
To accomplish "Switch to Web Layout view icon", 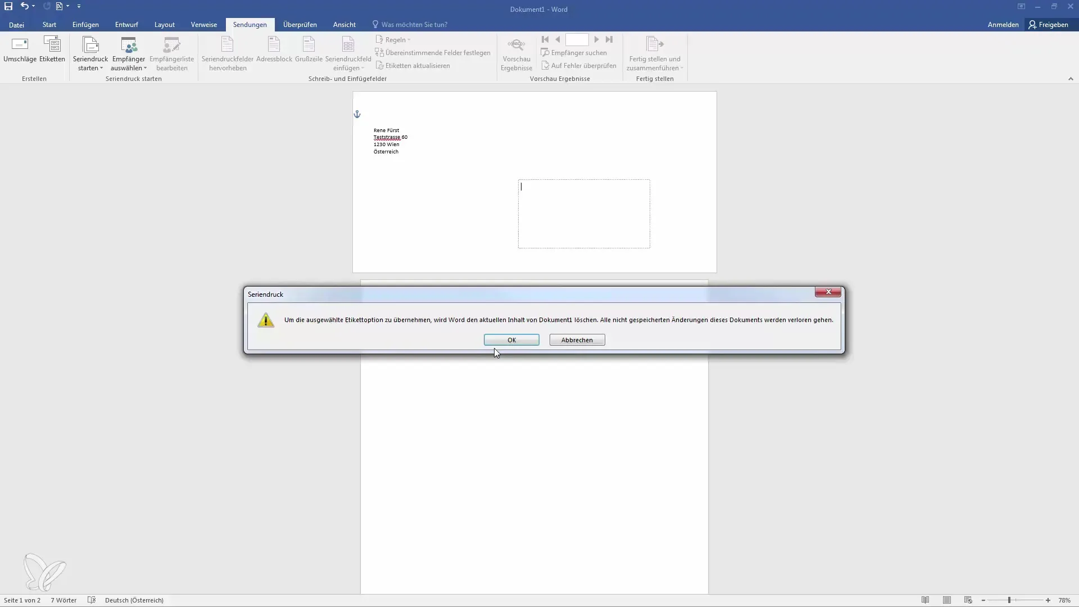I will coord(968,600).
